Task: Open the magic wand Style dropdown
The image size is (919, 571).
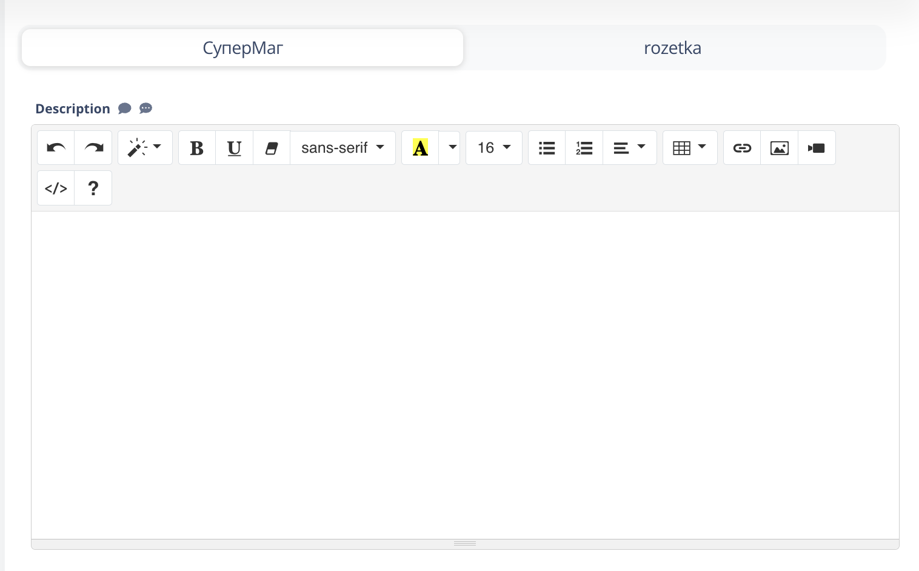Action: tap(145, 148)
